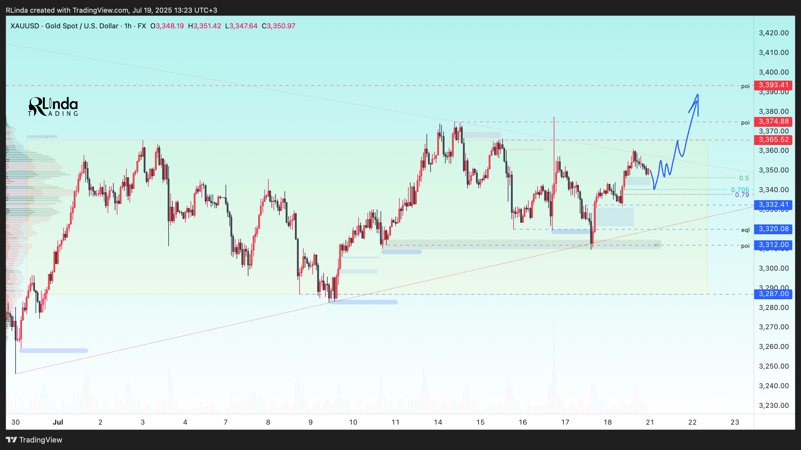This screenshot has width=801, height=450.
Task: Click the 3,374.88 red price label
Action: pyautogui.click(x=773, y=121)
